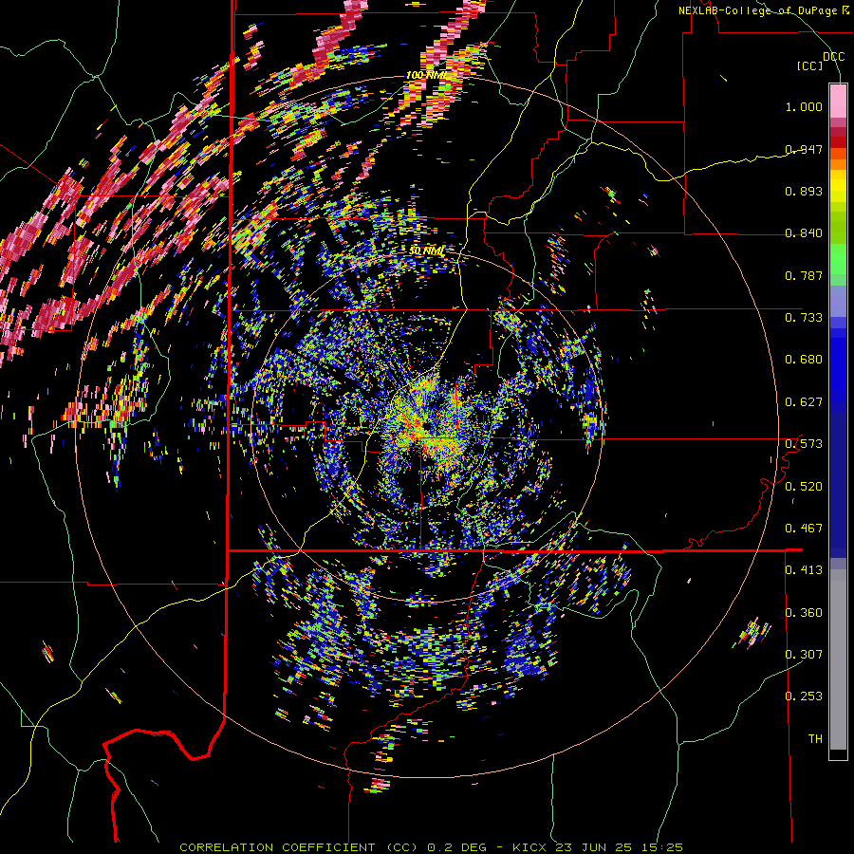This screenshot has height=854, width=854.
Task: Click the 0.733 scale label
Action: tap(804, 318)
